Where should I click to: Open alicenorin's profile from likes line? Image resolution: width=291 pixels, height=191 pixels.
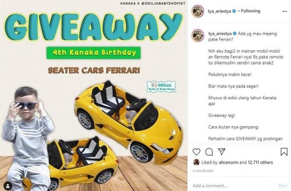pyautogui.click(x=228, y=162)
